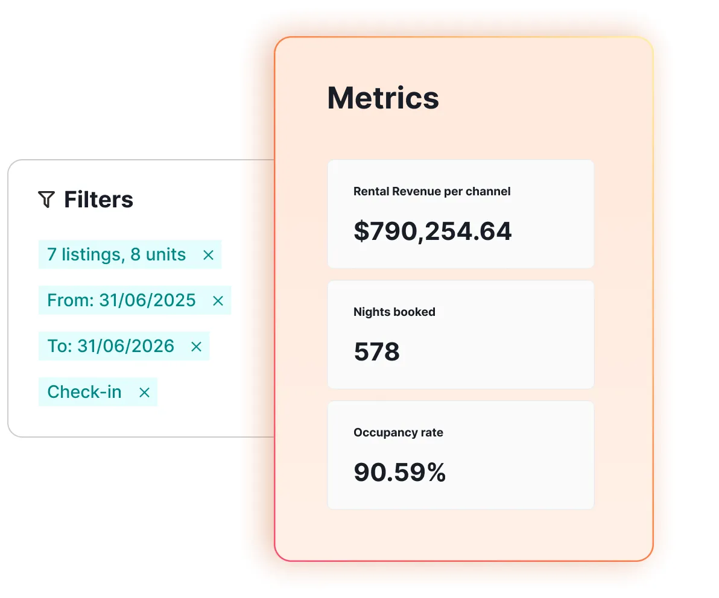Viewport: 719px width, 598px height.
Task: Clear the 'To: 31/06/2026' filter chip
Action: (x=196, y=347)
